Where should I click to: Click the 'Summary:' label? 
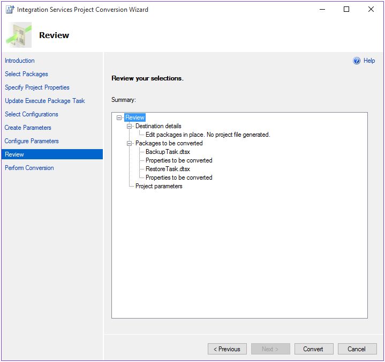124,100
